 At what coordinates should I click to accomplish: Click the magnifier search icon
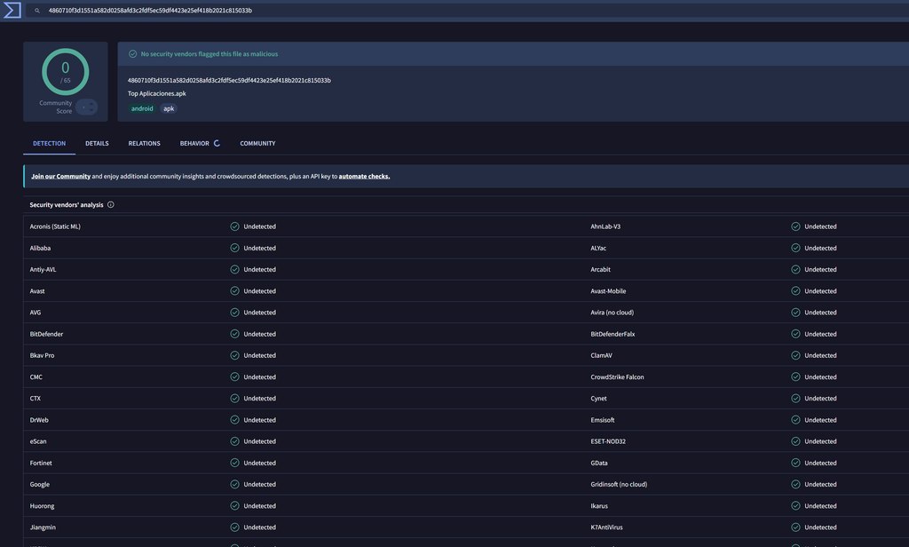37,11
